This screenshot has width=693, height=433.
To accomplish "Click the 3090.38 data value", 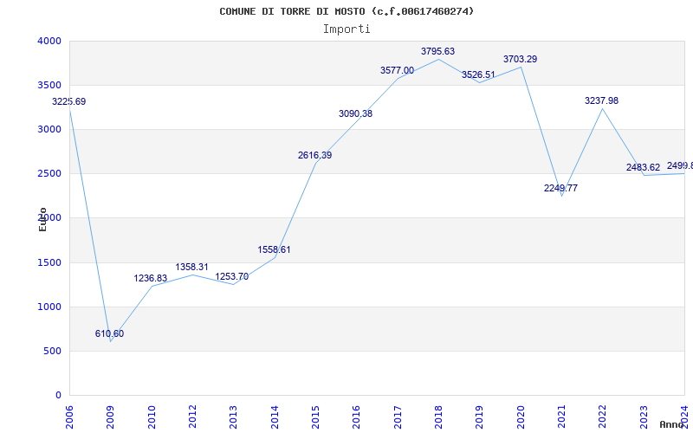I will [356, 114].
